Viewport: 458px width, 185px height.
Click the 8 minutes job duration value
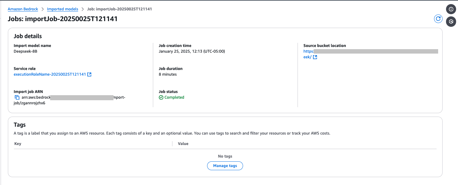[168, 74]
